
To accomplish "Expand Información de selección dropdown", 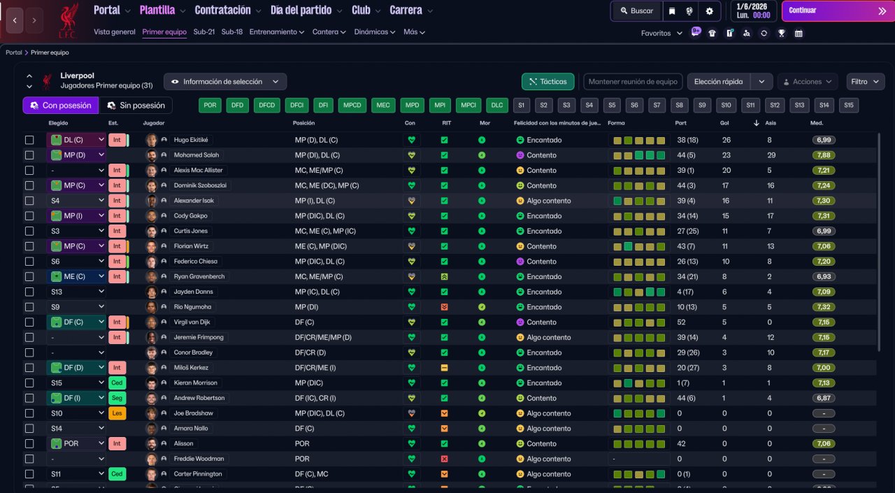I will click(224, 82).
